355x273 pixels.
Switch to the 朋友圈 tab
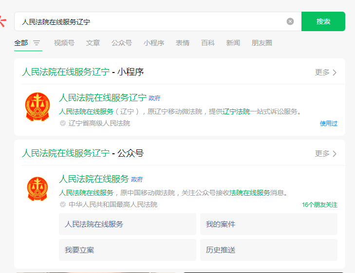[x=262, y=43]
